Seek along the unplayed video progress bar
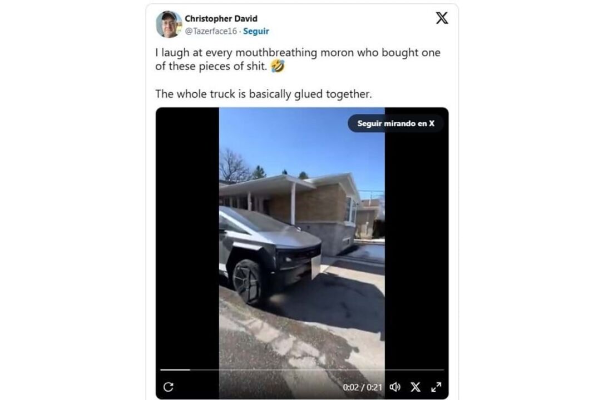The image size is (613, 400). point(317,369)
